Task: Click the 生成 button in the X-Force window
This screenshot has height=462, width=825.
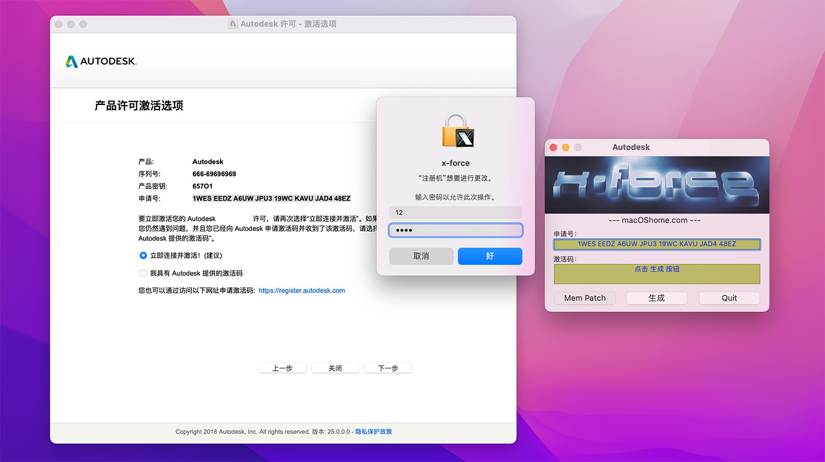Action: (x=657, y=298)
